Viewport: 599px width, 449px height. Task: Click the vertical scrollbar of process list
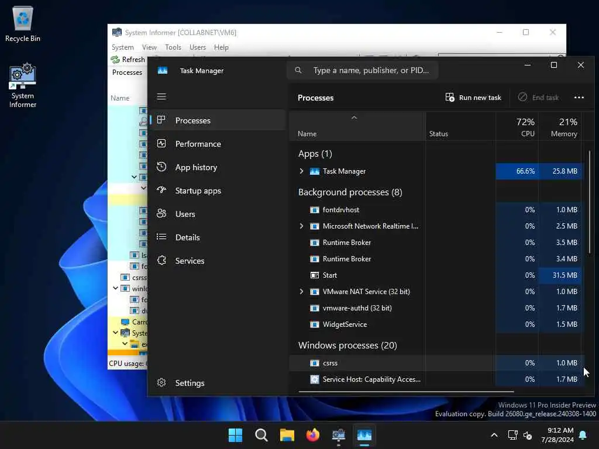[590, 202]
